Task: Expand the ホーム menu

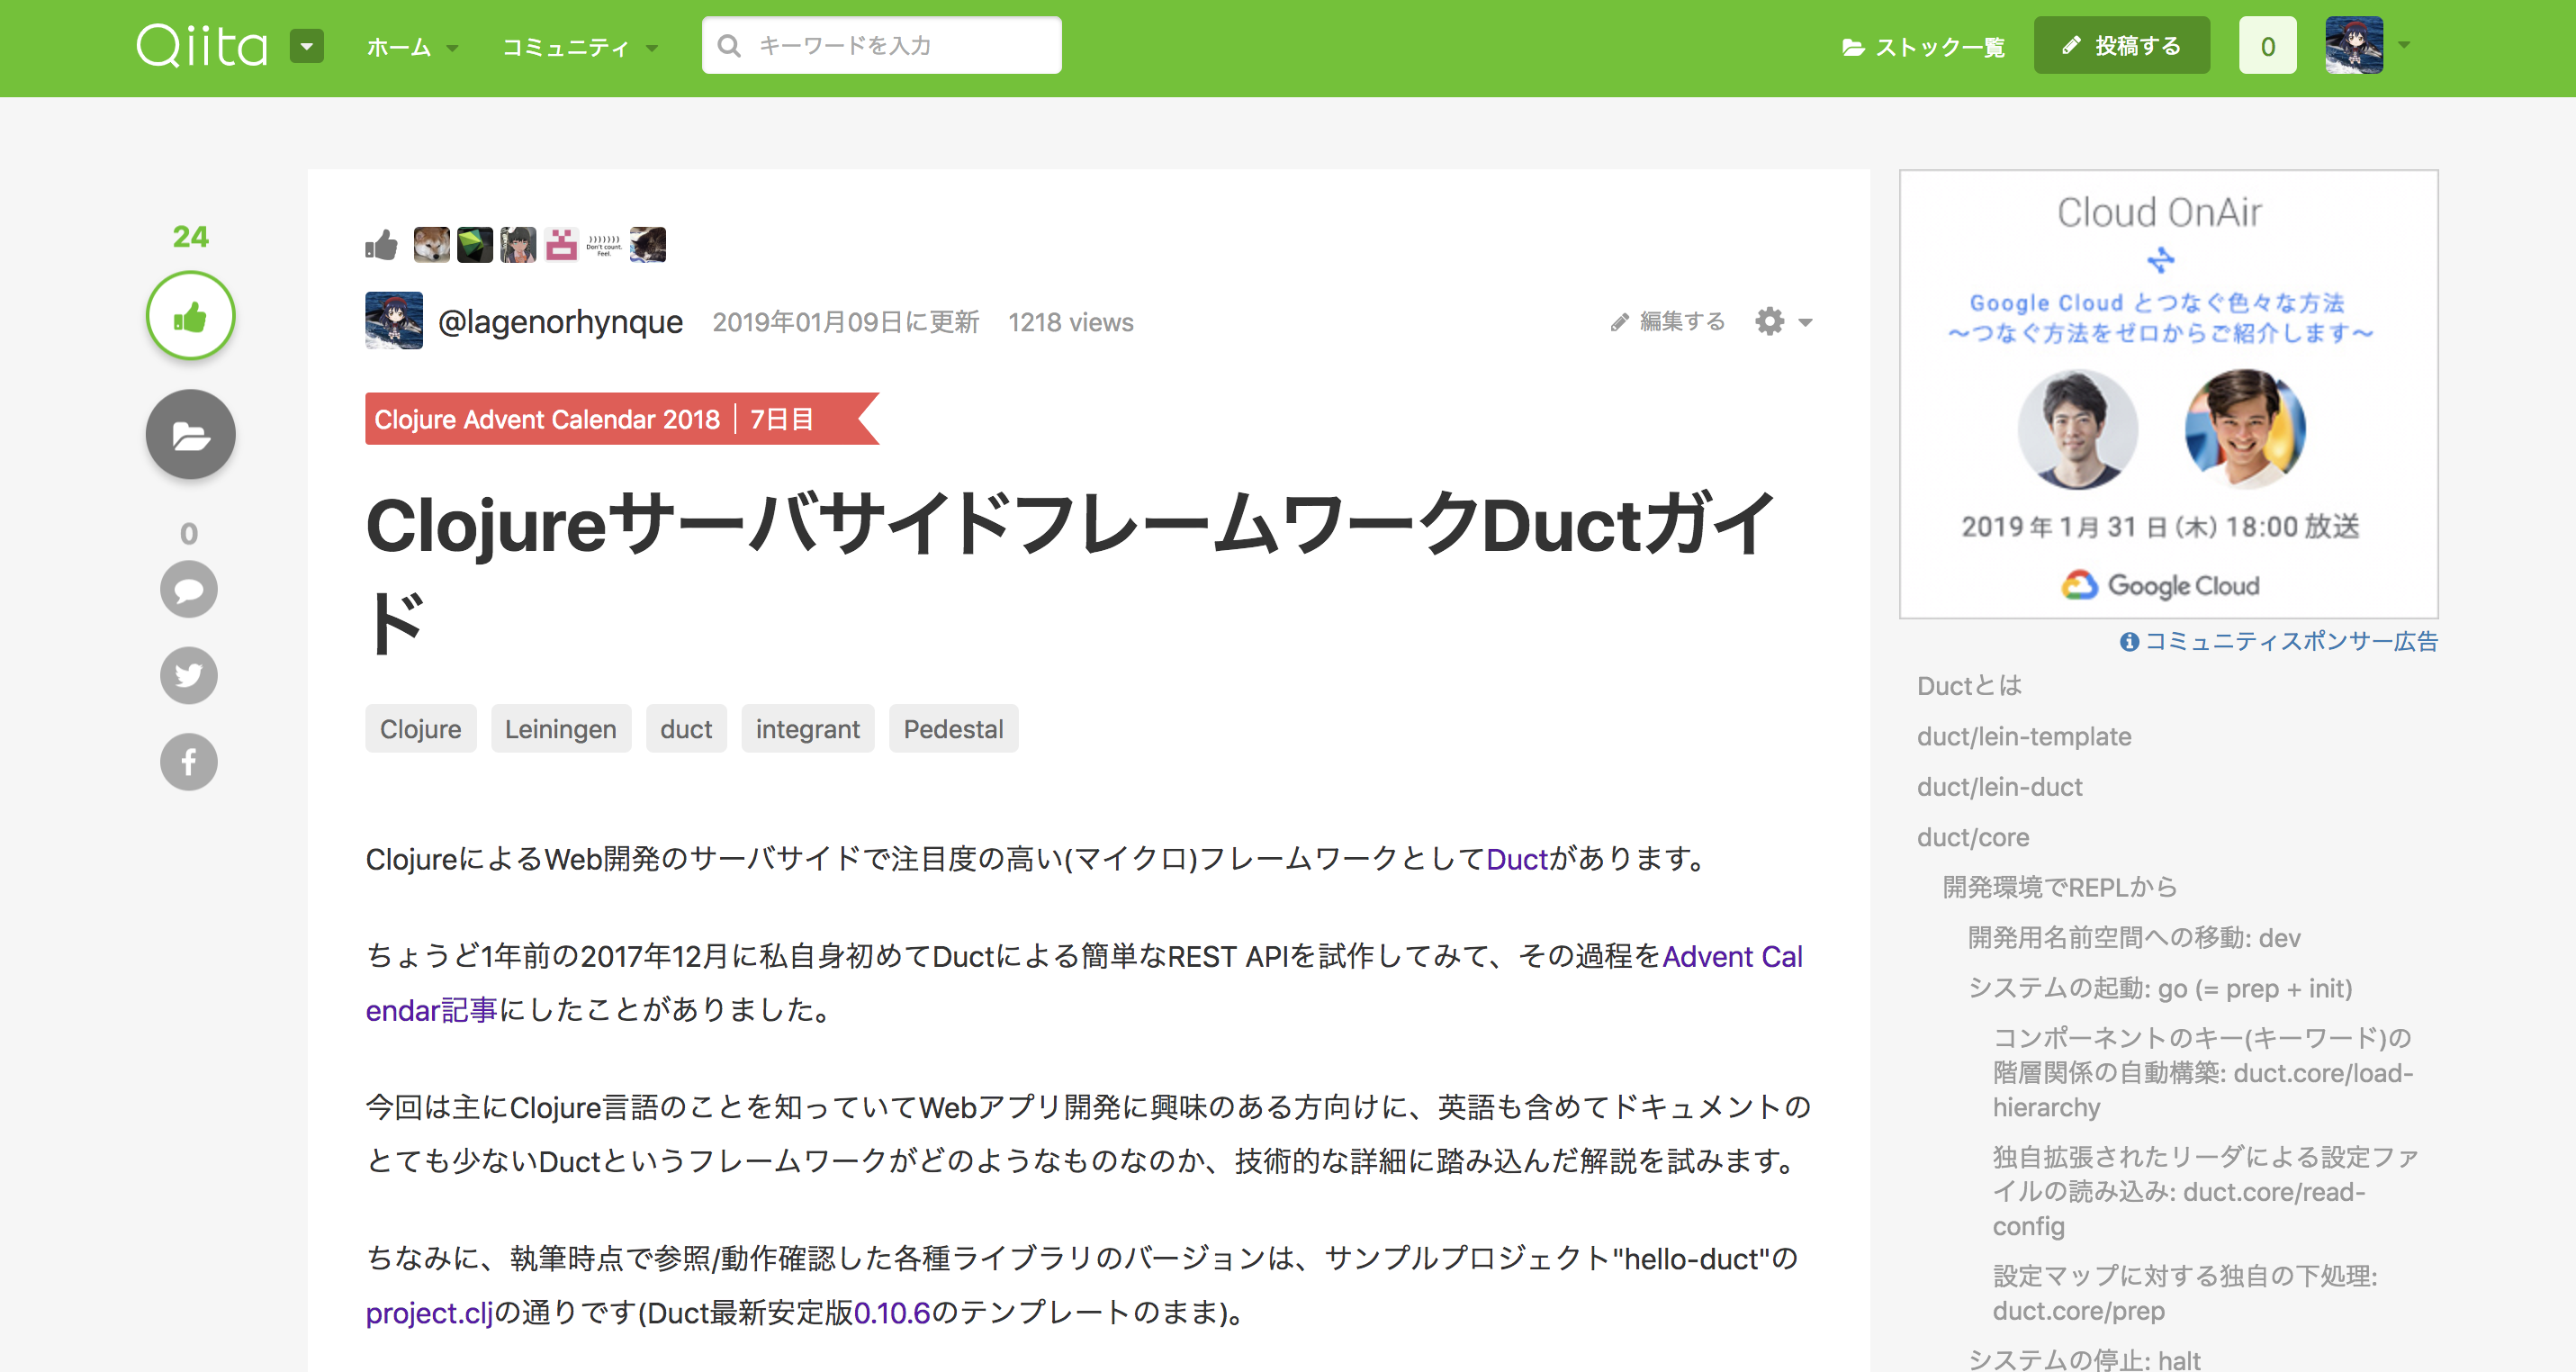Action: 411,47
